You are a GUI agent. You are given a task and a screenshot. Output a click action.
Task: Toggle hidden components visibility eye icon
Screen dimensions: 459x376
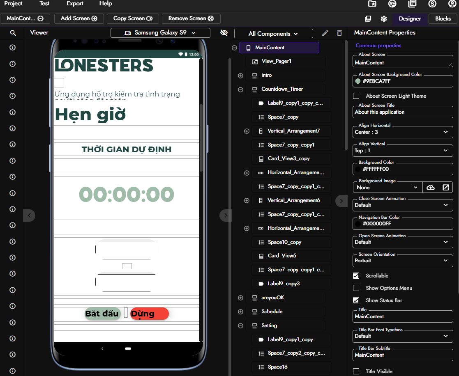(224, 33)
